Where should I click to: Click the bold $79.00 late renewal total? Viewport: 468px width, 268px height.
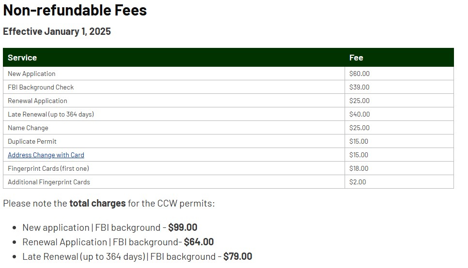238,257
